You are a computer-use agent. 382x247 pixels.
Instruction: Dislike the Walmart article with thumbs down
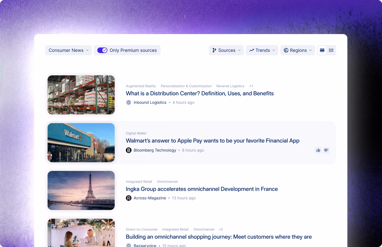(326, 150)
